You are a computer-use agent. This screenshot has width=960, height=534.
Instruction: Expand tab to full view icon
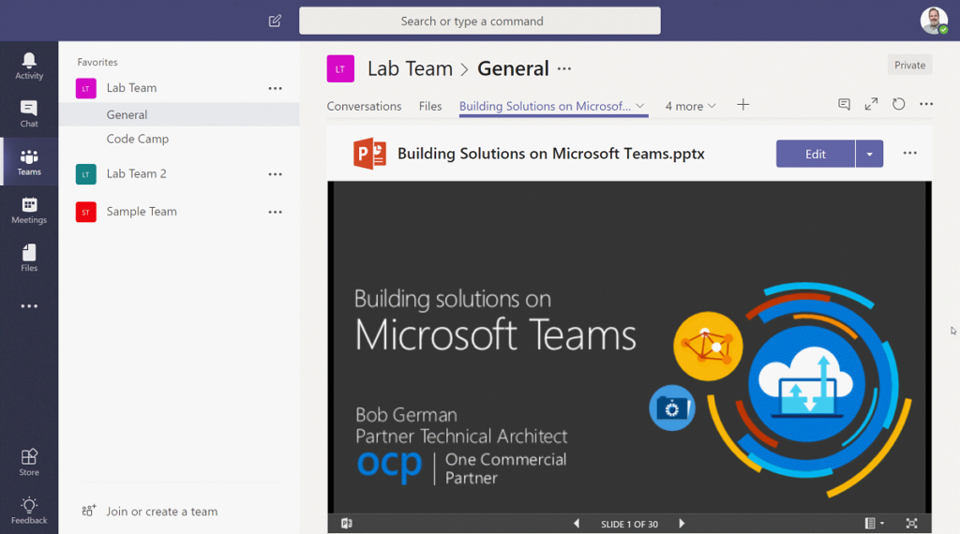click(x=871, y=104)
